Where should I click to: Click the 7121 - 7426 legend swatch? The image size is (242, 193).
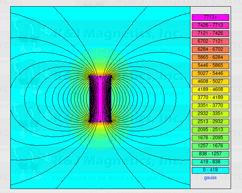click(x=211, y=33)
